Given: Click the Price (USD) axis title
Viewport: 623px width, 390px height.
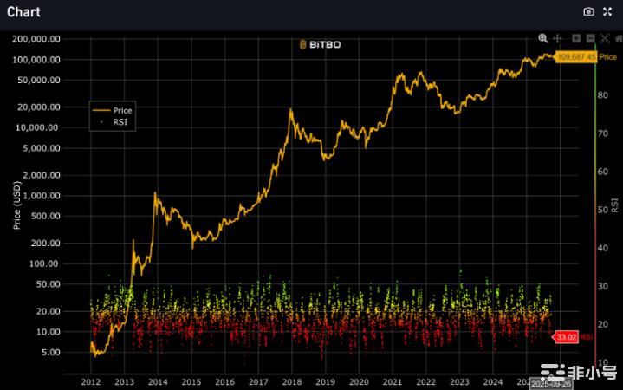Looking at the screenshot, I should pos(17,205).
